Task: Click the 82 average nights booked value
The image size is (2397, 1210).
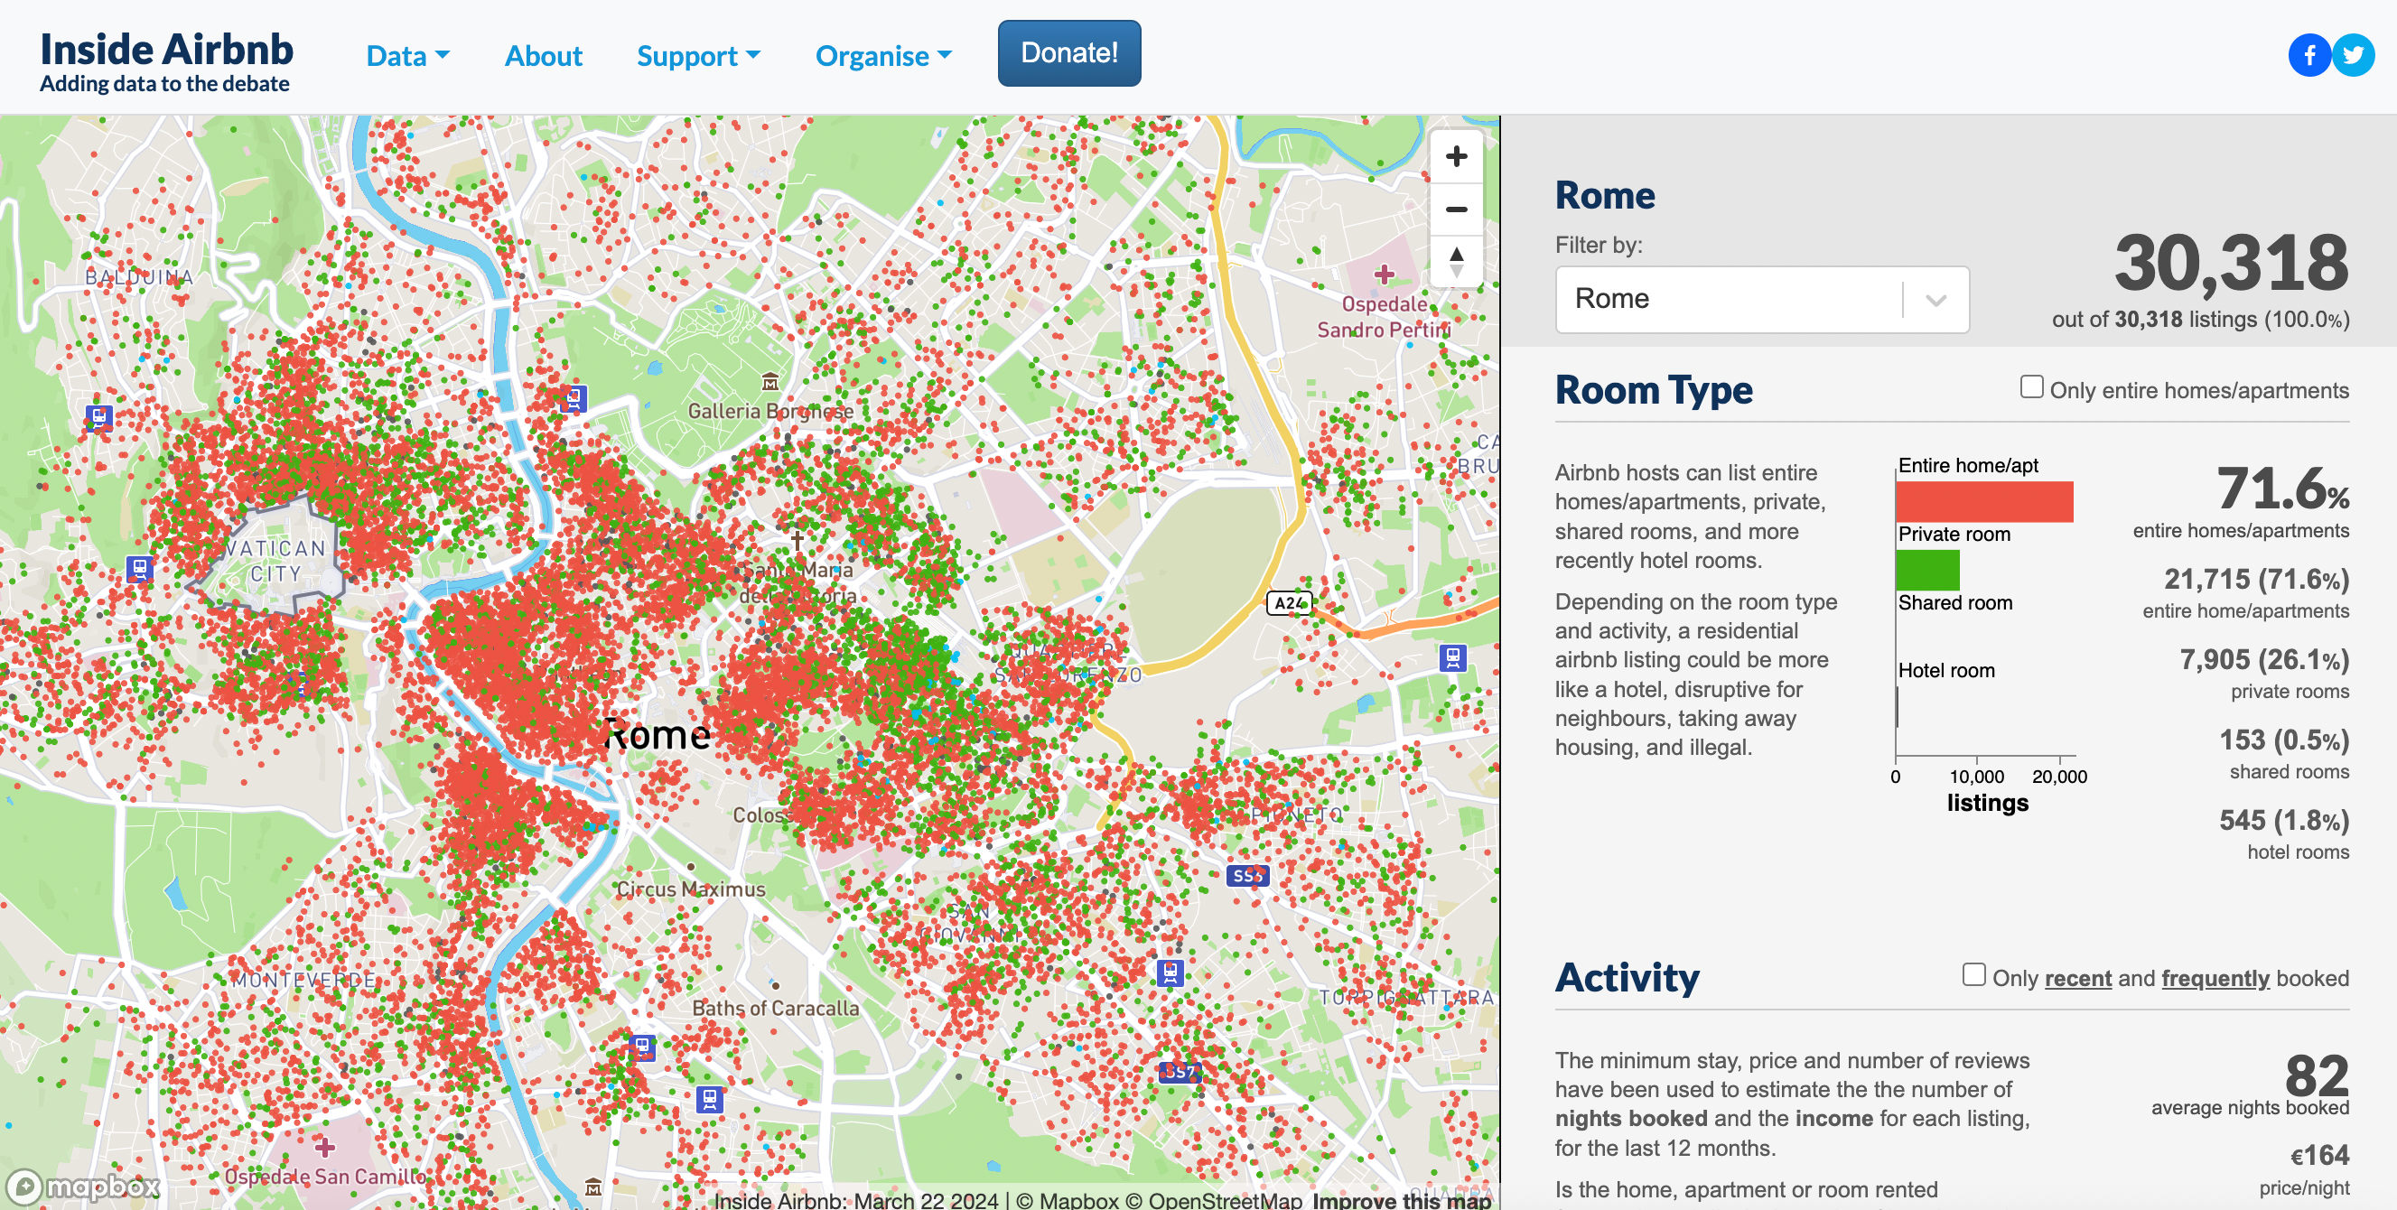Action: point(2316,1075)
